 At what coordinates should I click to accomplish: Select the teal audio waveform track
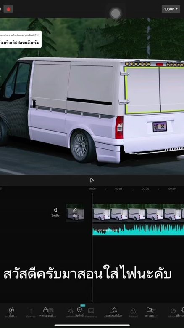[138, 230]
